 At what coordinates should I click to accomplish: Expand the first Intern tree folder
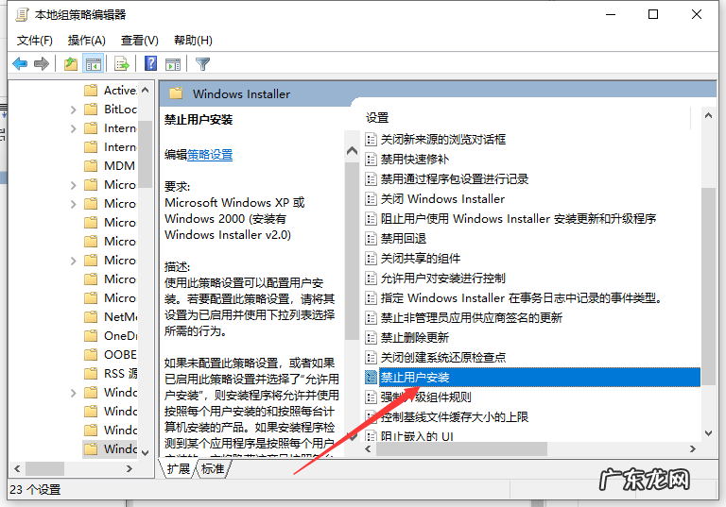pyautogui.click(x=73, y=128)
